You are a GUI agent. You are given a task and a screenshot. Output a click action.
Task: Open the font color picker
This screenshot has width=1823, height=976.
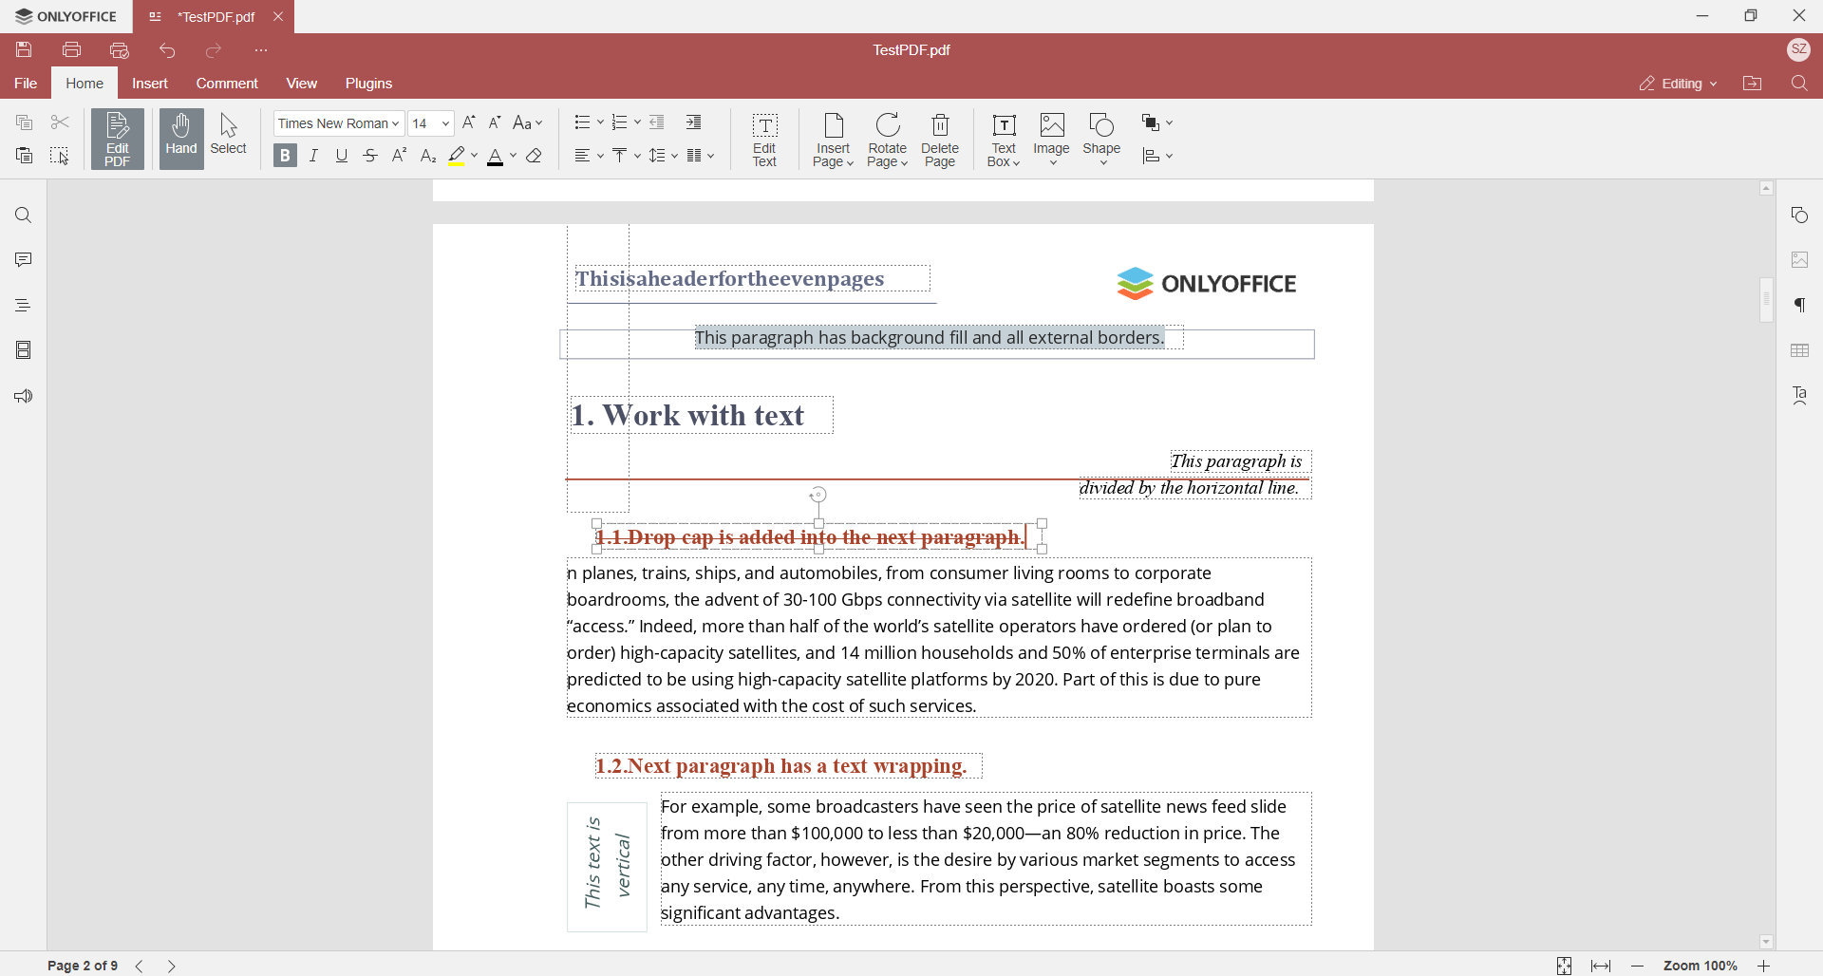[513, 155]
